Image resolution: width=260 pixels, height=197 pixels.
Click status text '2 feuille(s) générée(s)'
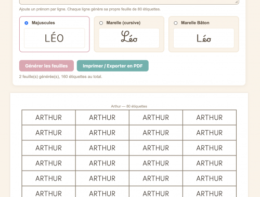tap(40, 77)
